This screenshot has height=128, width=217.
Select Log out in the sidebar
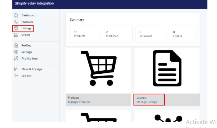[26, 76]
